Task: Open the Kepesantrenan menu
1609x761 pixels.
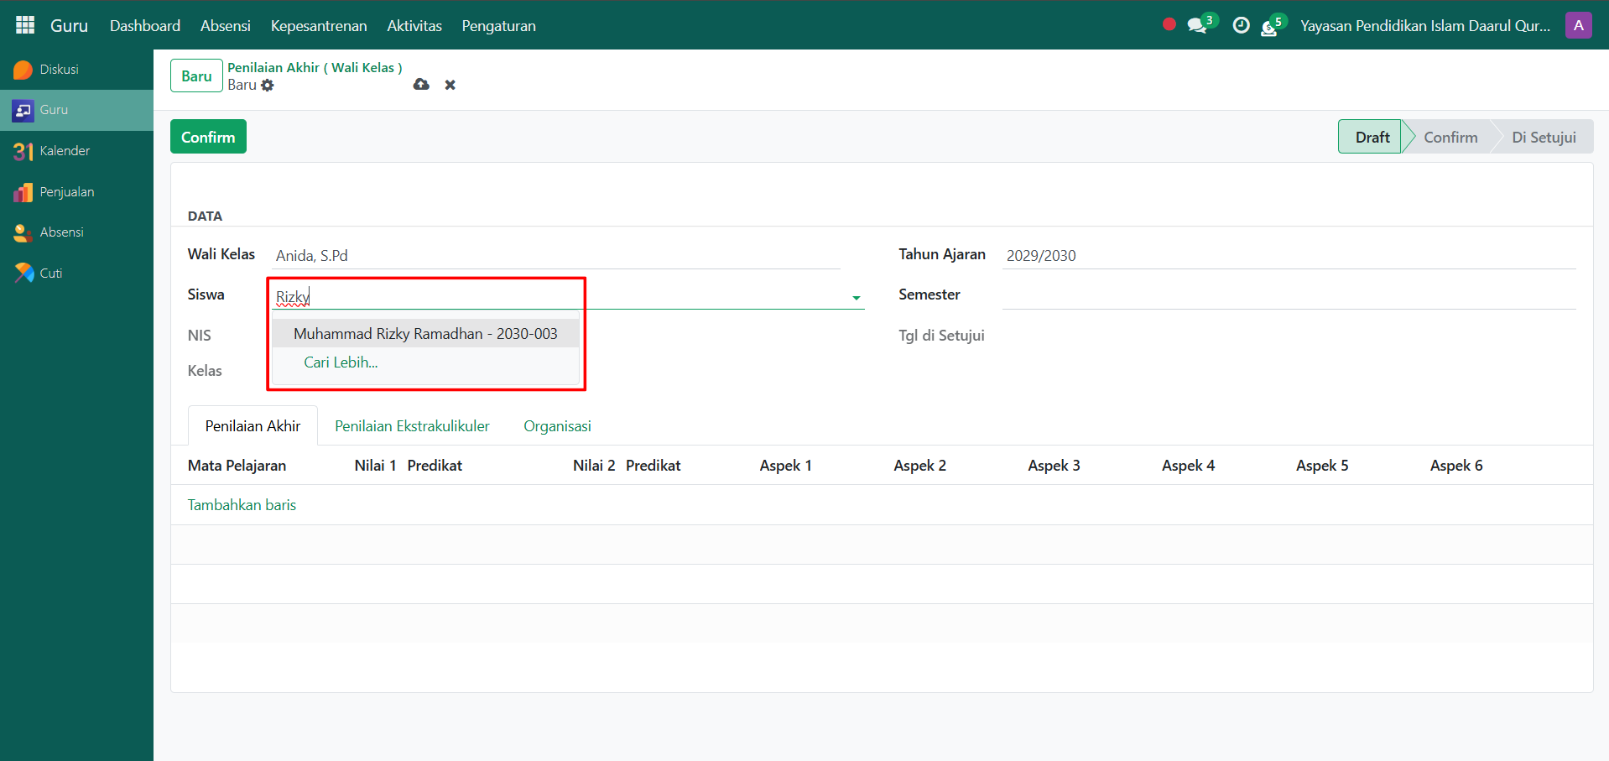Action: coord(318,26)
